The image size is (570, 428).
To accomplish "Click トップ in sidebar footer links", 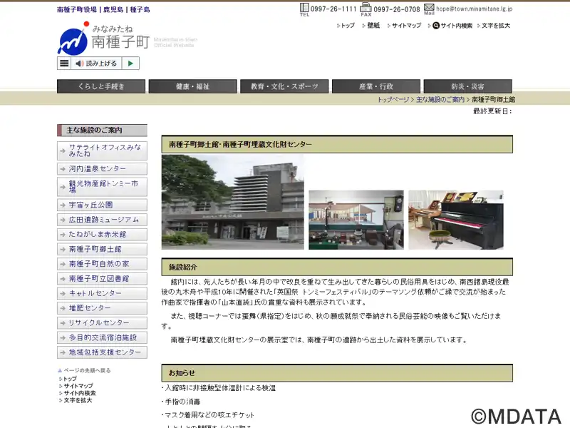I will click(68, 379).
